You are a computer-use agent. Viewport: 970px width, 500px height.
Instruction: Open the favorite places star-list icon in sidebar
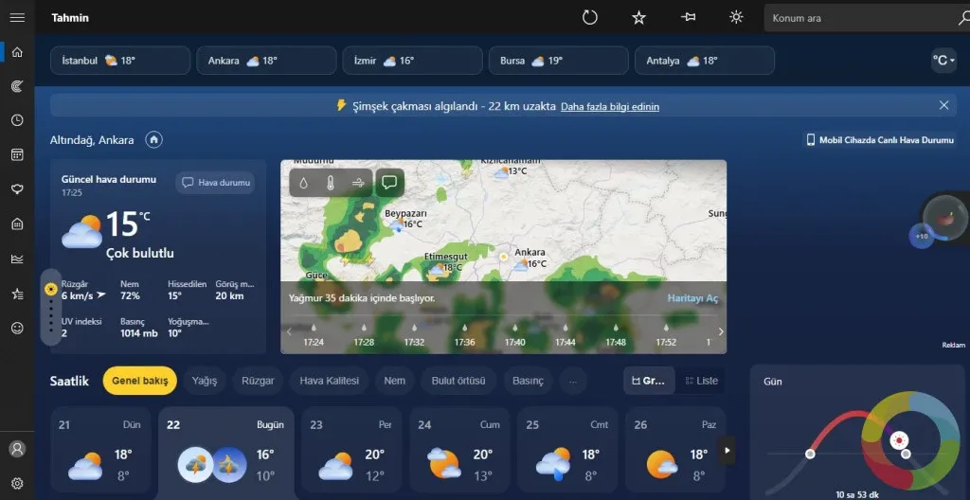point(17,294)
